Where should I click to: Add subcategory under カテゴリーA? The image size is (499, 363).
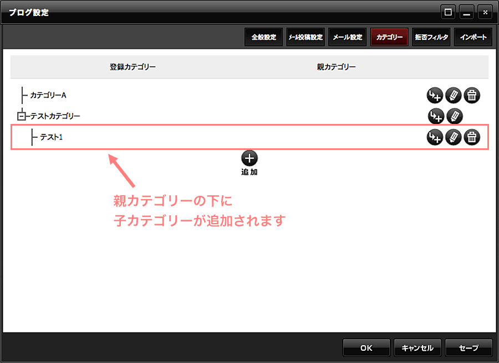point(435,95)
